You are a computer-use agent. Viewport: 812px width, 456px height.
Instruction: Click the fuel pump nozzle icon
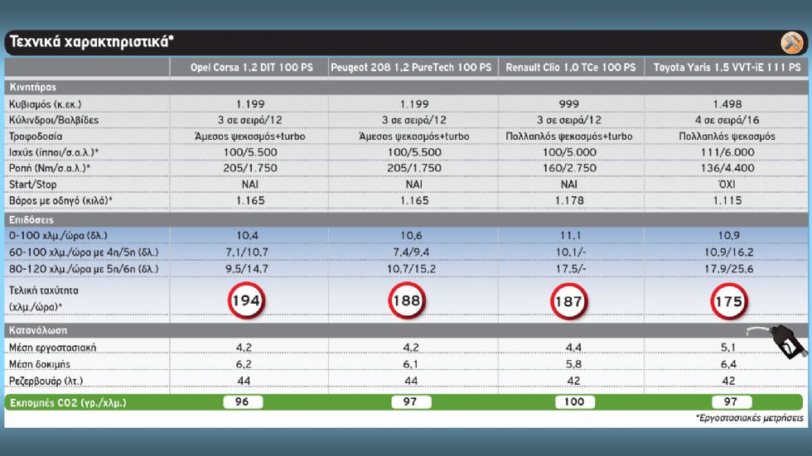778,341
